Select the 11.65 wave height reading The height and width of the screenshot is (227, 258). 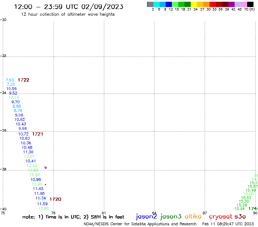[x=39, y=194]
